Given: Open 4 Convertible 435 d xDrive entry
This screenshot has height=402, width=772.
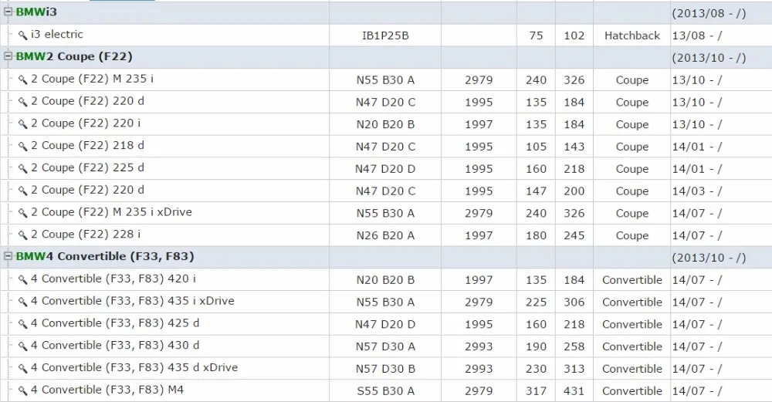Looking at the screenshot, I should pyautogui.click(x=134, y=367).
